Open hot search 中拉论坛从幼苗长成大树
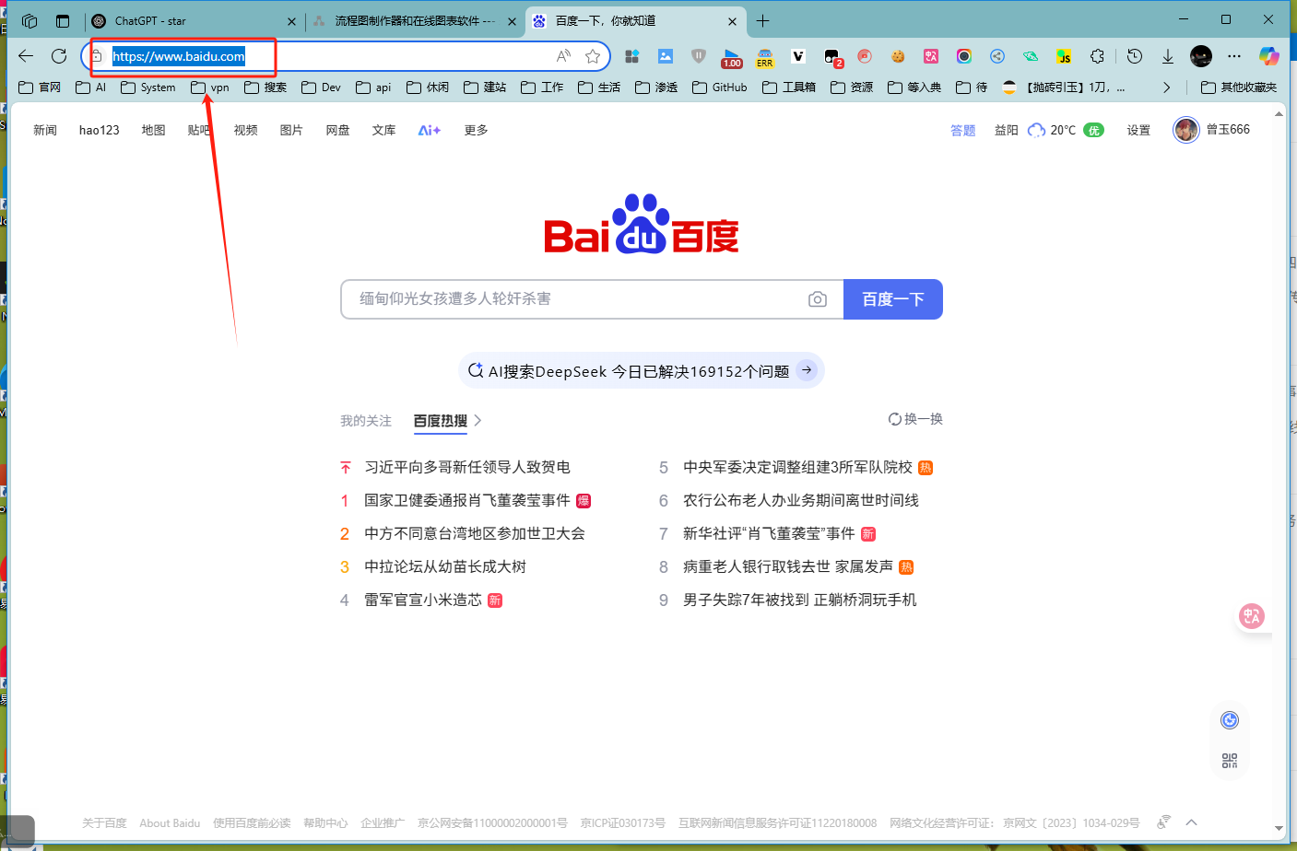This screenshot has height=851, width=1297. coord(445,566)
